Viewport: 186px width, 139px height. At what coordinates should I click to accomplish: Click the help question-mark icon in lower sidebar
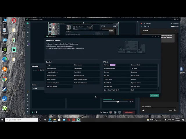click(28, 108)
